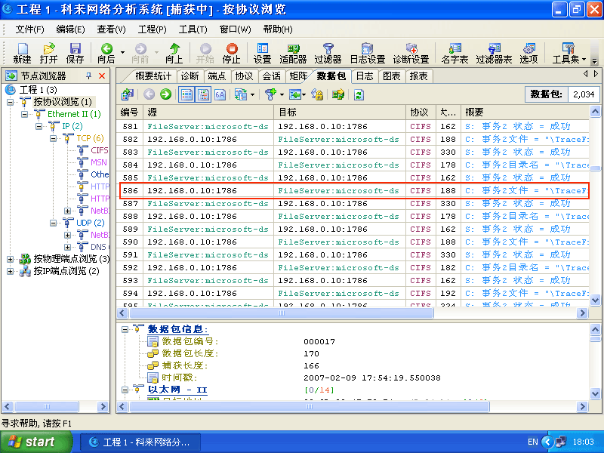Click the 停止 (Stop) capture toolbar icon
604x453 pixels.
click(231, 53)
